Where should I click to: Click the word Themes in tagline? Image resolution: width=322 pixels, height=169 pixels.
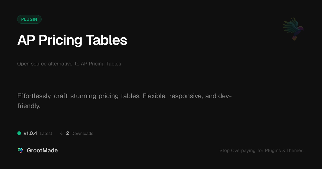click(295, 150)
